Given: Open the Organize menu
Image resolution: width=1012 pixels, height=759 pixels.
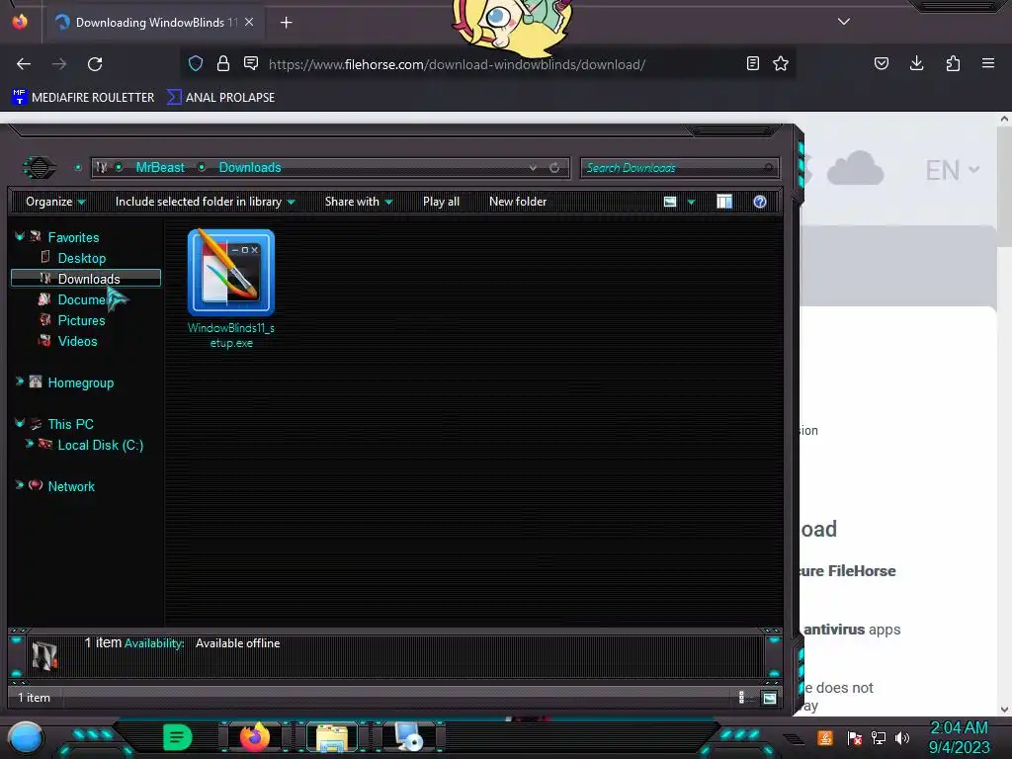Looking at the screenshot, I should coord(55,202).
